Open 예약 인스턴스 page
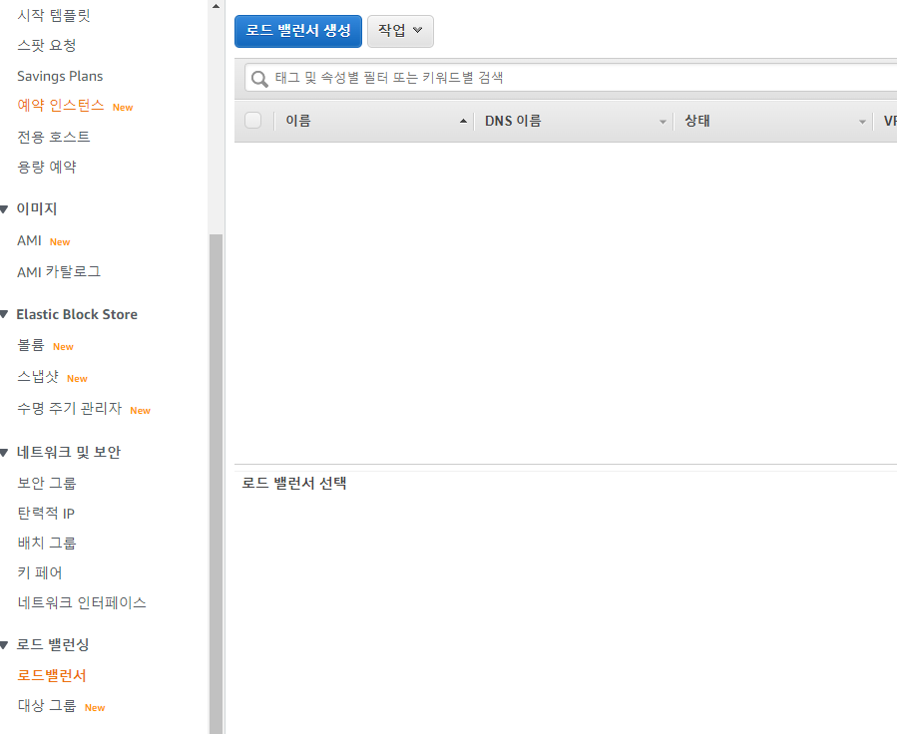This screenshot has height=734, width=897. (61, 105)
